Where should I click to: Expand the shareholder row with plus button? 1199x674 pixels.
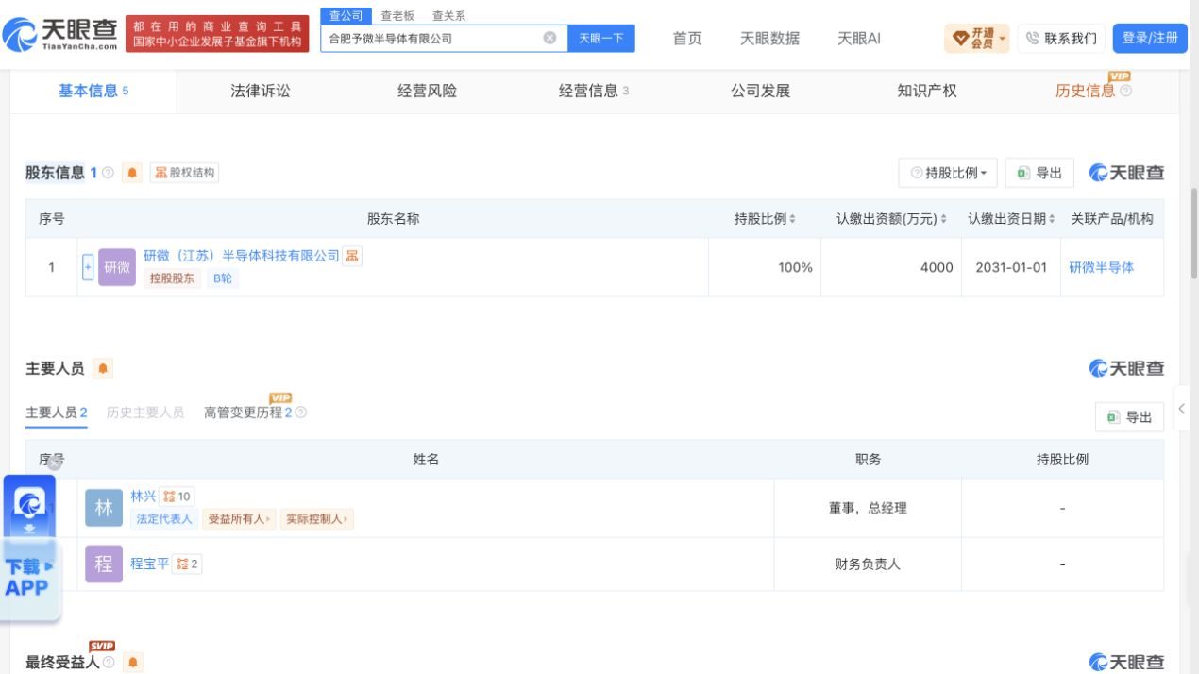click(88, 267)
